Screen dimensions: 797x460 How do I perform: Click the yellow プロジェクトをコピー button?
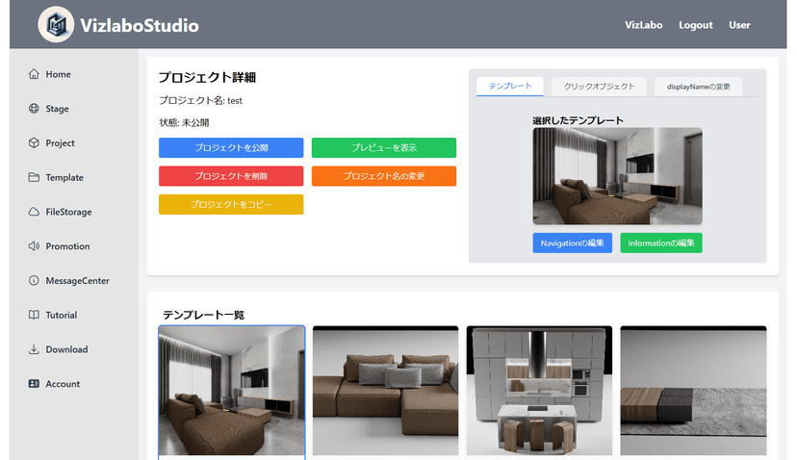point(231,204)
